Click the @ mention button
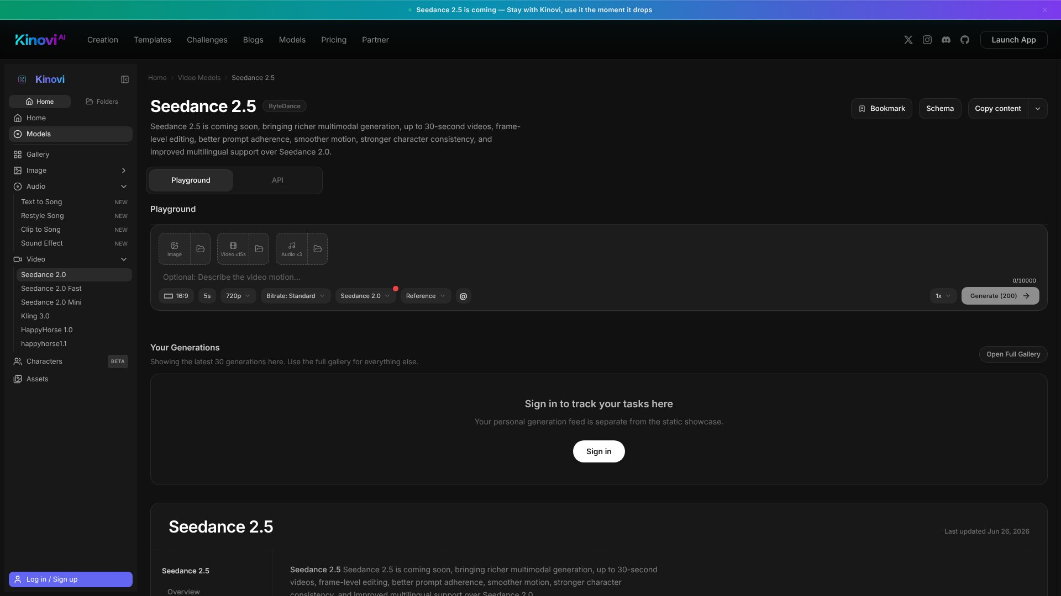Viewport: 1061px width, 596px height. [464, 296]
